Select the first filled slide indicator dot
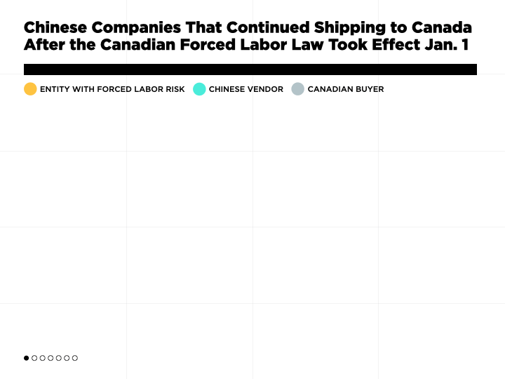The width and height of the screenshot is (505, 379). [27, 358]
